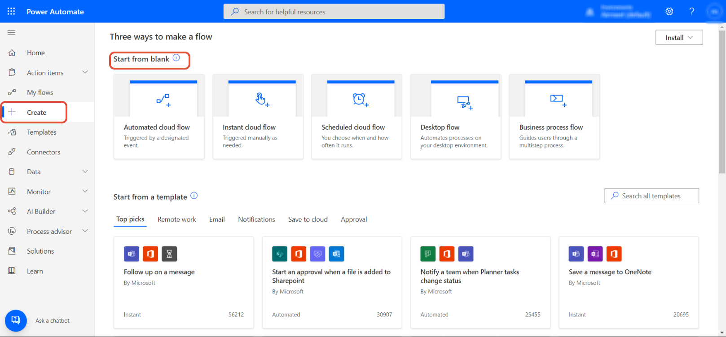
Task: Switch to the Approval tab
Action: coord(354,219)
